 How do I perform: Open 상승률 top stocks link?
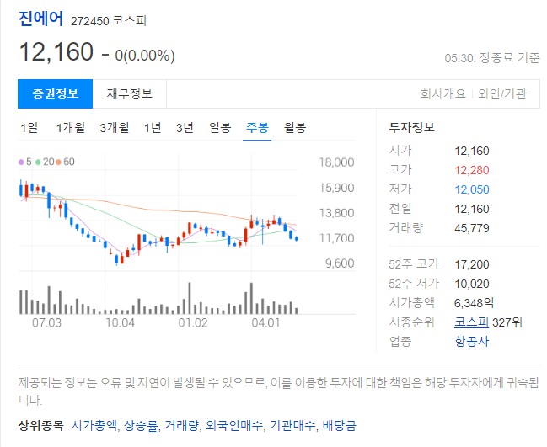pyautogui.click(x=141, y=425)
